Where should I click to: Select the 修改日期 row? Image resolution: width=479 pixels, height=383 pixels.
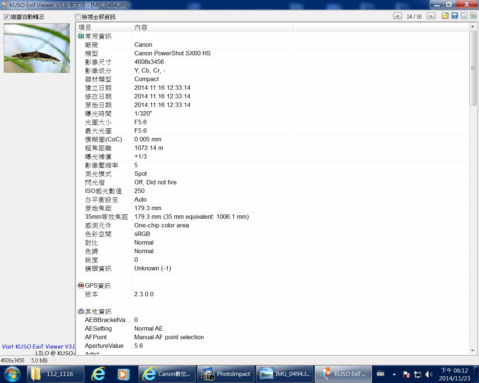pos(272,96)
